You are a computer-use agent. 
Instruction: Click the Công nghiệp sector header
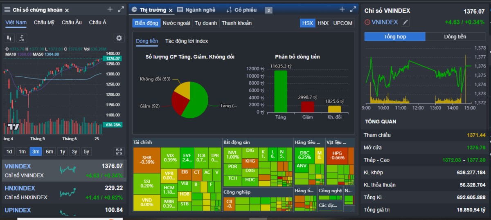pos(237,192)
